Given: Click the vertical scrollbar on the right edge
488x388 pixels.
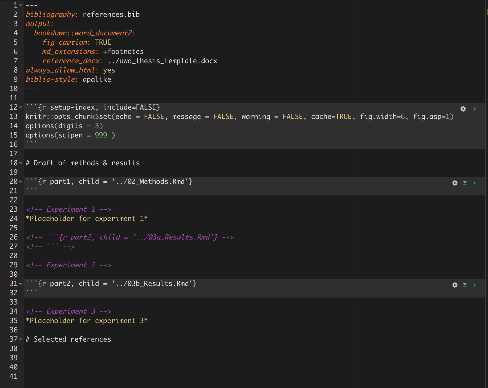Looking at the screenshot, I should (x=487, y=174).
